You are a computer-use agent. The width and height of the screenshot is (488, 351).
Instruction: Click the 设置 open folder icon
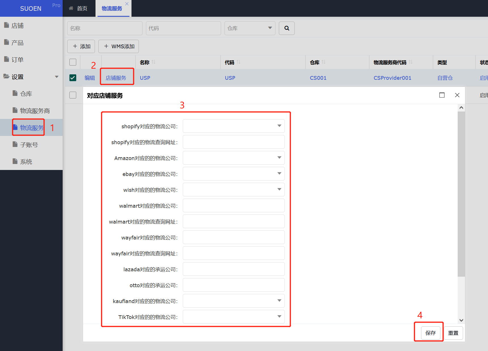click(7, 76)
